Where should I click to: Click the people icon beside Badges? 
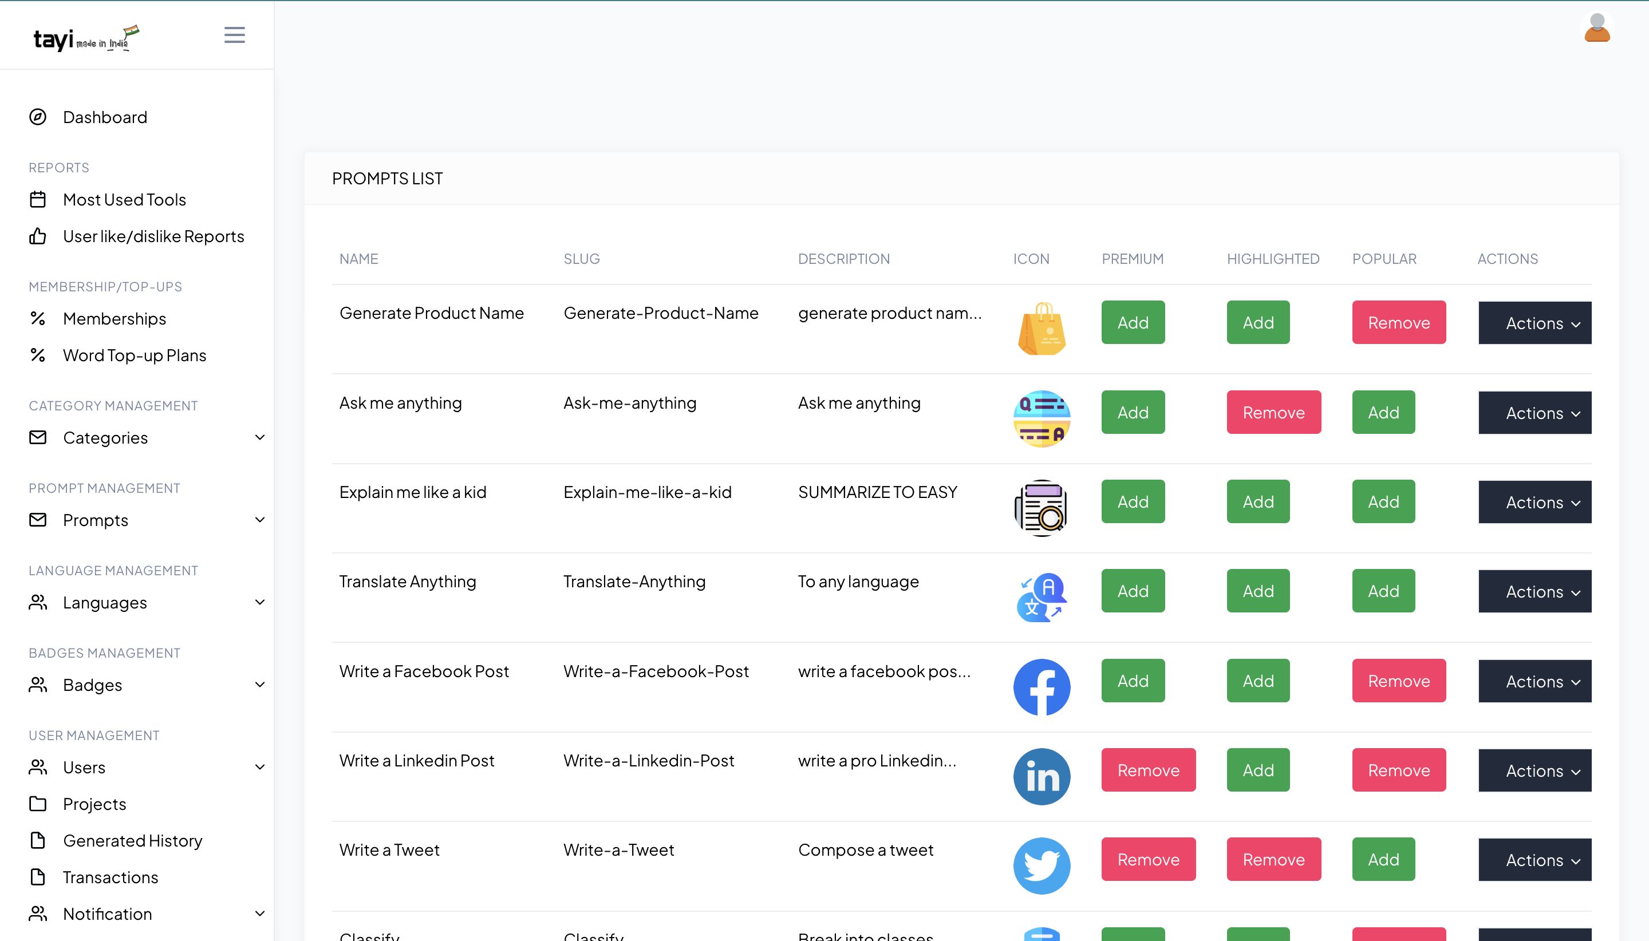37,685
